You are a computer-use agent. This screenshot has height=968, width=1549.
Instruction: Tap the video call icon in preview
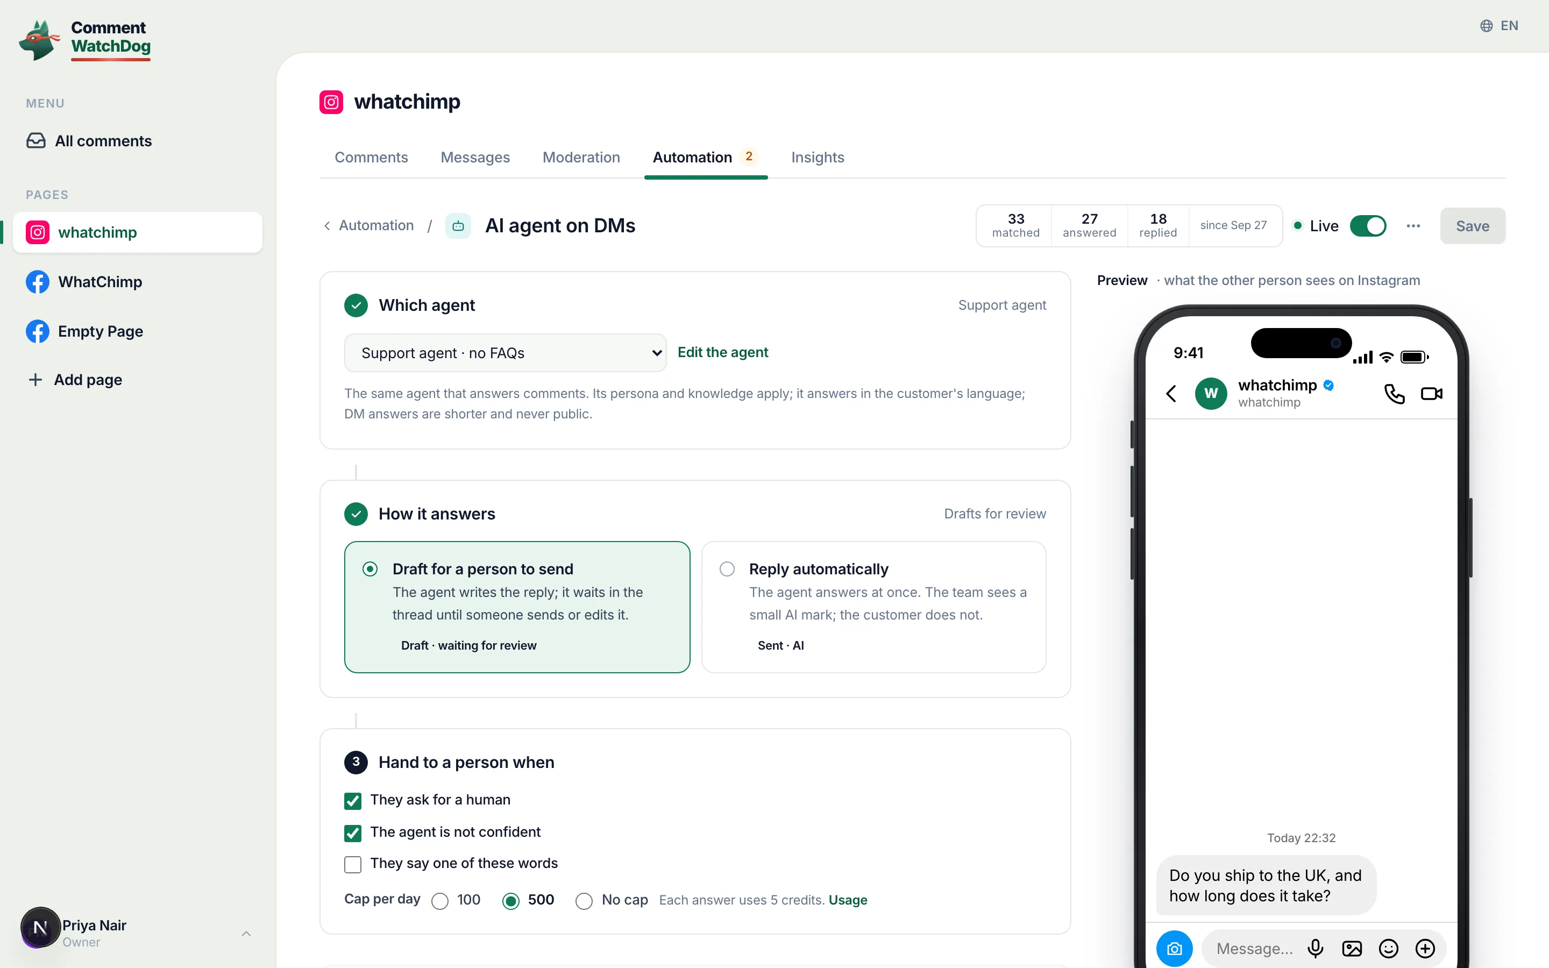(1432, 393)
